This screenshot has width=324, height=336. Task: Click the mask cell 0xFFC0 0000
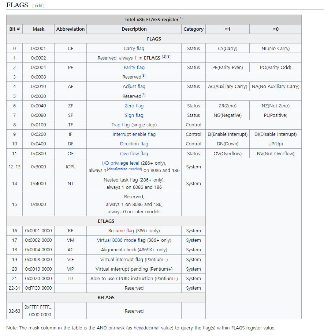[38, 288]
